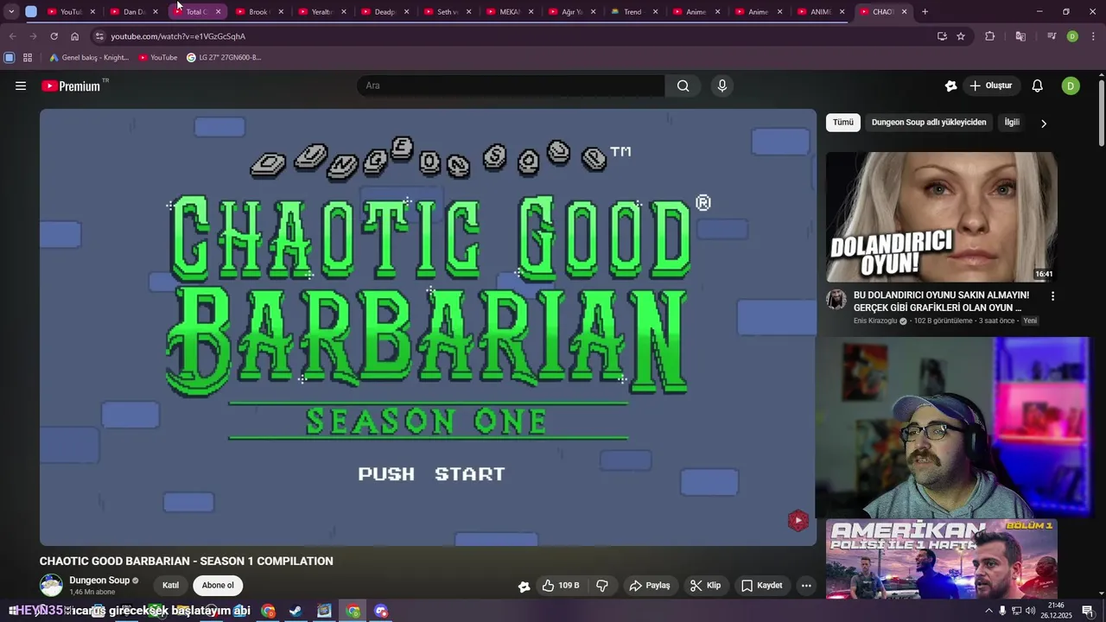
Task: Click the search magnifier button
Action: click(x=683, y=86)
